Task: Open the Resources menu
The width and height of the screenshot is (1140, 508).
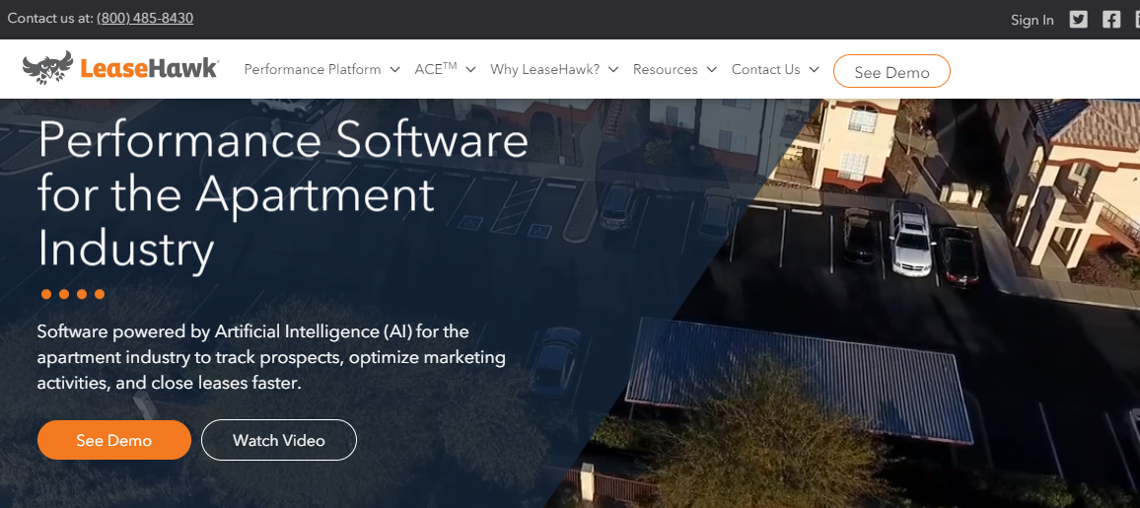Action: [x=666, y=69]
